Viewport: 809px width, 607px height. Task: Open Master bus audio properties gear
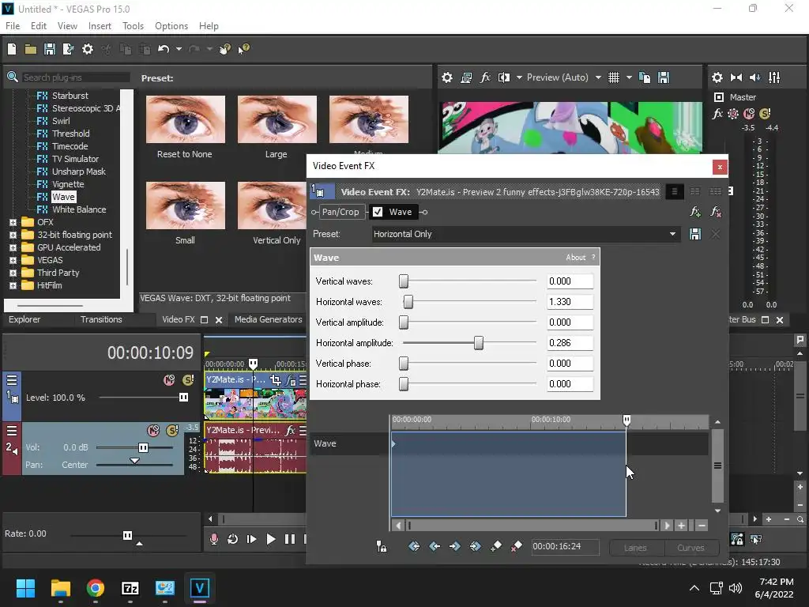pyautogui.click(x=717, y=77)
